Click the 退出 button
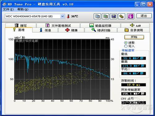155x116 pixels. click(144, 16)
